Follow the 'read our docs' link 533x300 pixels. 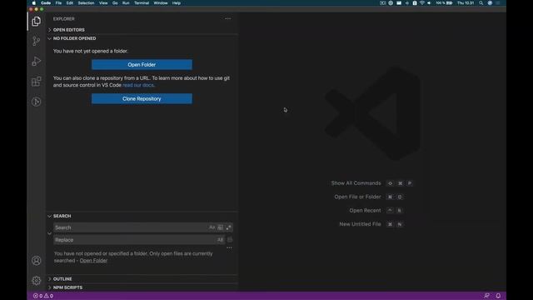(x=138, y=85)
